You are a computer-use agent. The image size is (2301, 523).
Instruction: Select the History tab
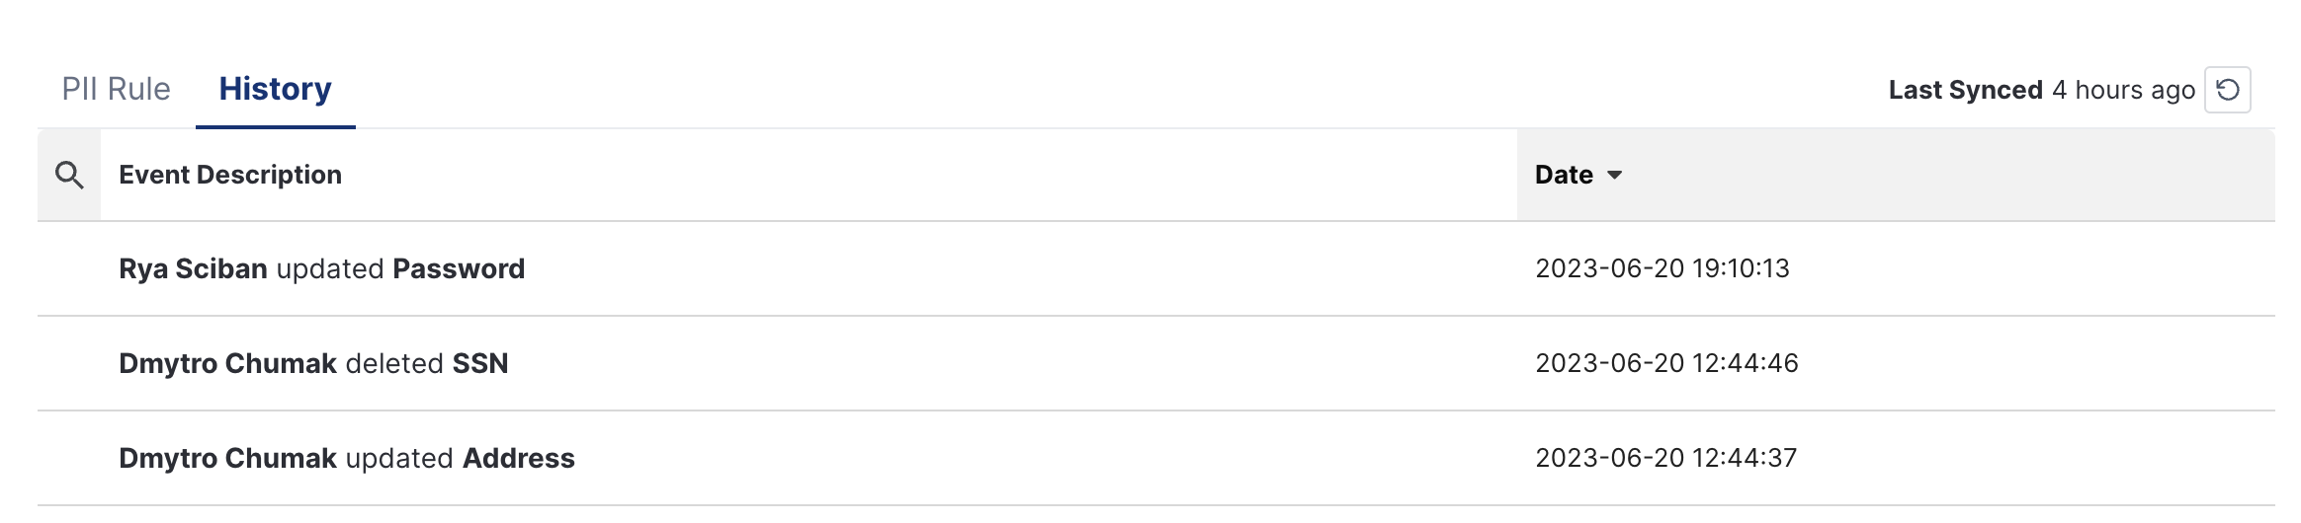pos(275,89)
